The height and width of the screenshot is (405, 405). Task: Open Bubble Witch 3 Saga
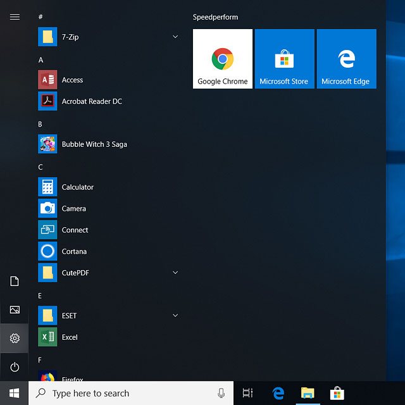tap(94, 144)
